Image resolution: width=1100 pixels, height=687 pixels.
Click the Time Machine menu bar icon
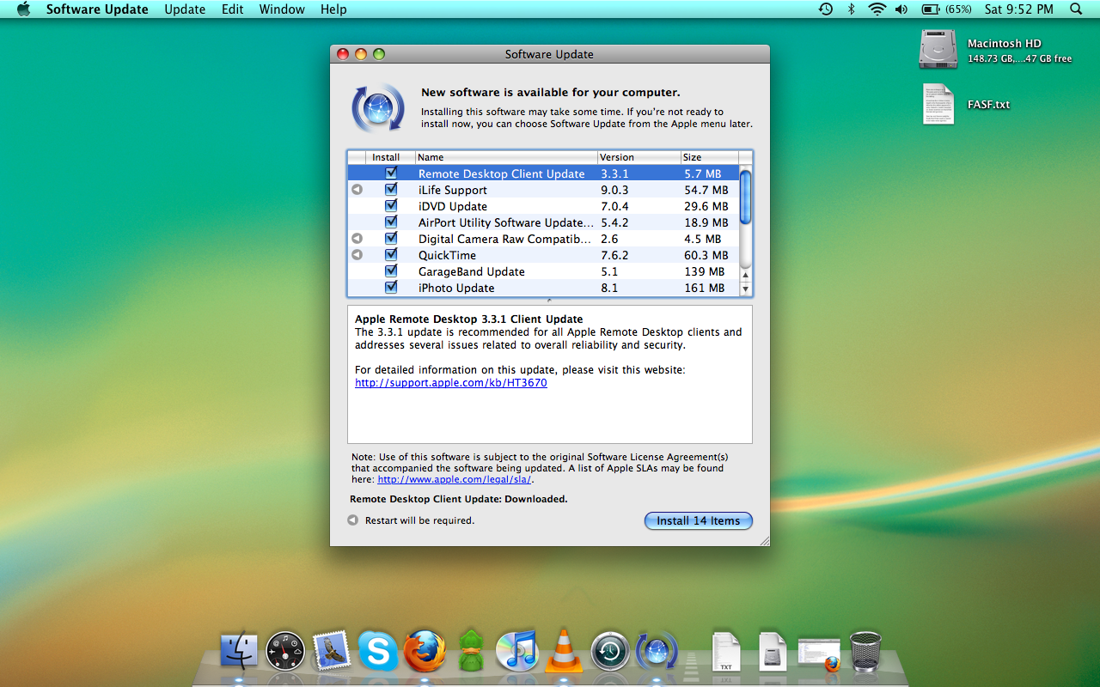[x=825, y=9]
